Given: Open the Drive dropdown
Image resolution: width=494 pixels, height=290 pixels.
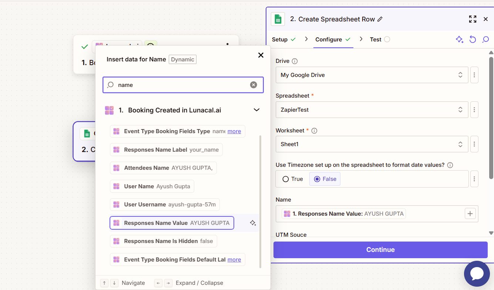Looking at the screenshot, I should [x=372, y=75].
